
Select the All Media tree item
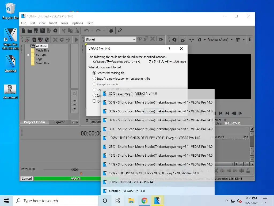tap(41, 46)
